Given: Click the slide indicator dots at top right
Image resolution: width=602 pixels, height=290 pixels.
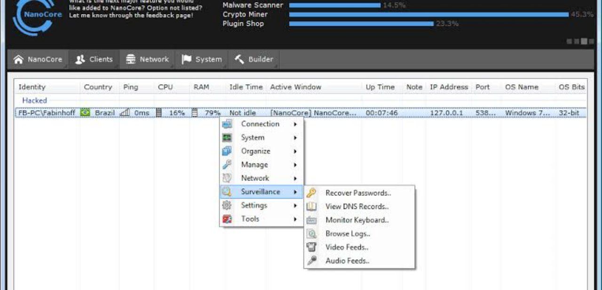Looking at the screenshot, I should pos(580,41).
